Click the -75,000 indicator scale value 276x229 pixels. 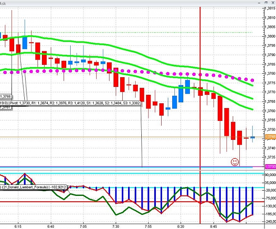271,198
